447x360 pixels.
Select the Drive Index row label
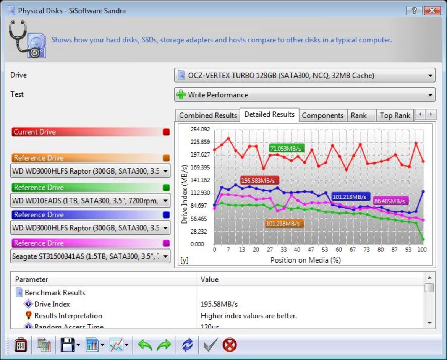(52, 304)
